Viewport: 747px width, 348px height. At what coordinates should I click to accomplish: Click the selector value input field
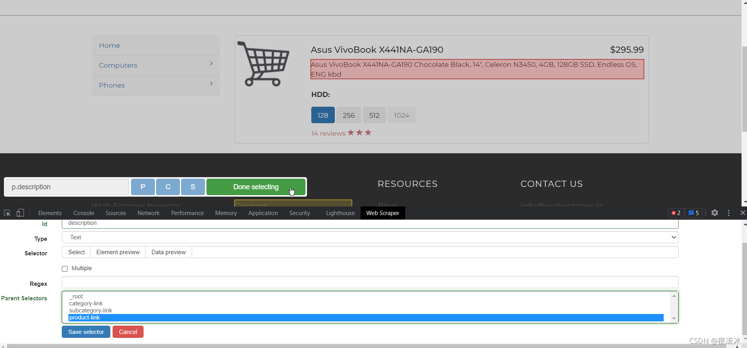(x=435, y=252)
